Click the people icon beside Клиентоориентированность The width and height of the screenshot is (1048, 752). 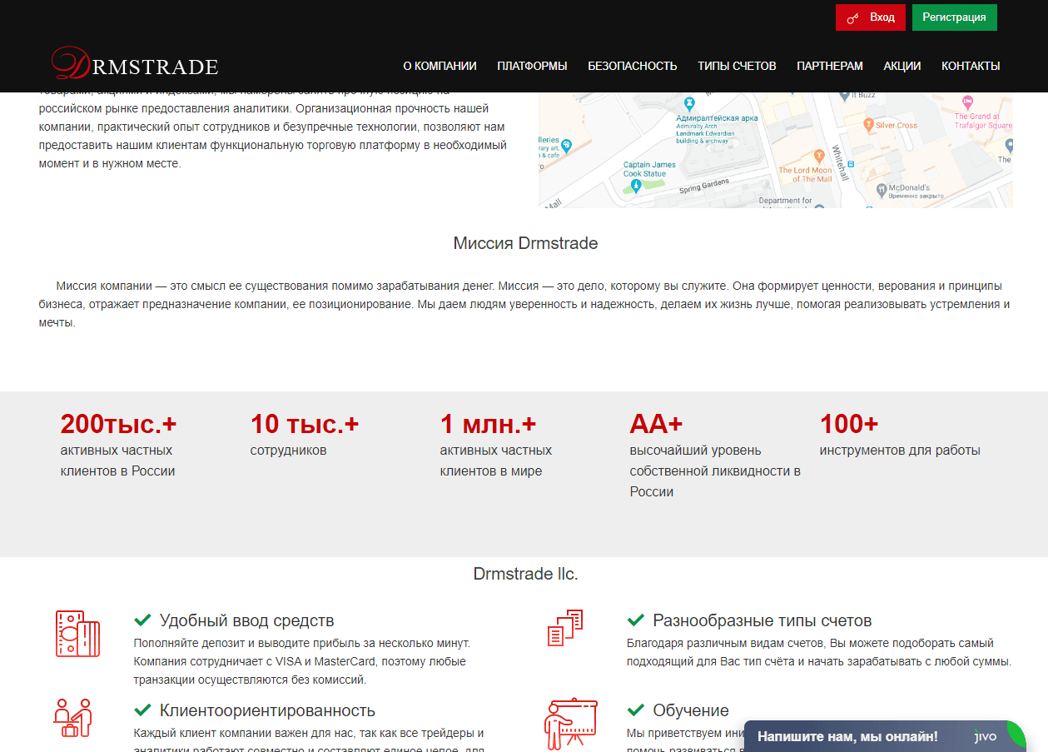click(x=72, y=717)
